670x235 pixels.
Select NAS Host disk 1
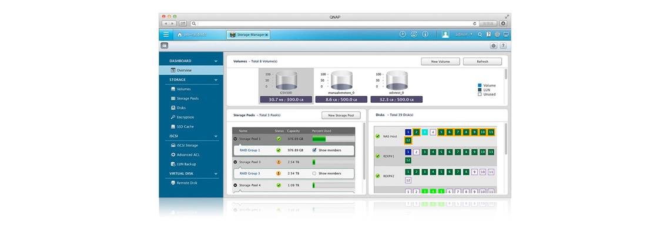click(x=408, y=132)
